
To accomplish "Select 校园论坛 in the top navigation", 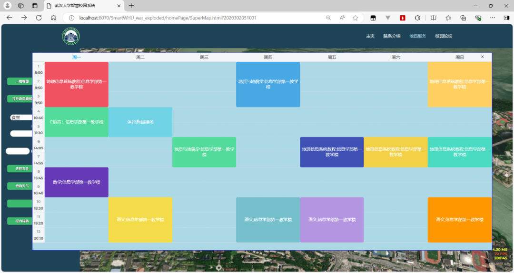I will point(443,36).
